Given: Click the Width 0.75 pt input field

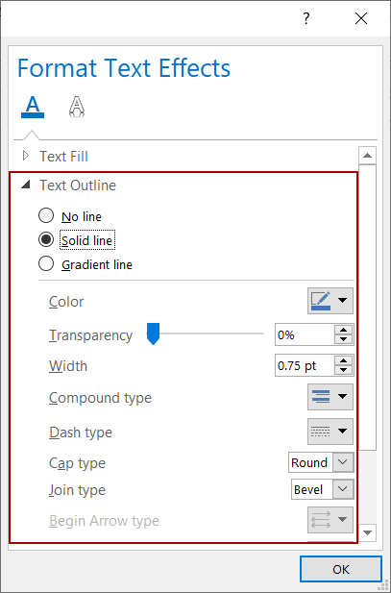Looking at the screenshot, I should tap(305, 365).
